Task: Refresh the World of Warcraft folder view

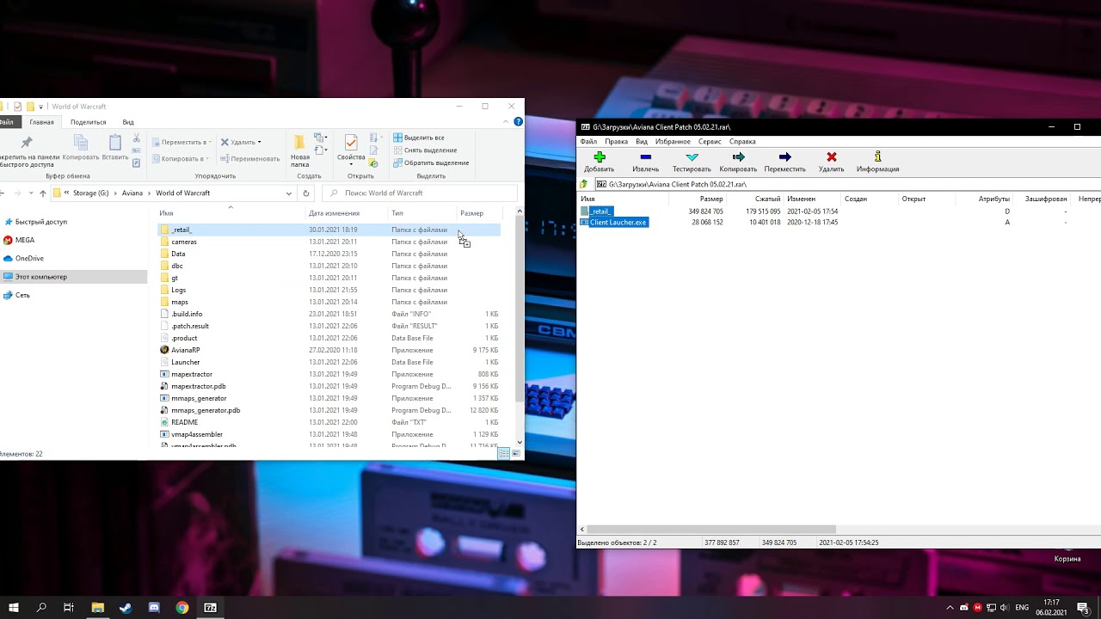Action: [x=305, y=193]
